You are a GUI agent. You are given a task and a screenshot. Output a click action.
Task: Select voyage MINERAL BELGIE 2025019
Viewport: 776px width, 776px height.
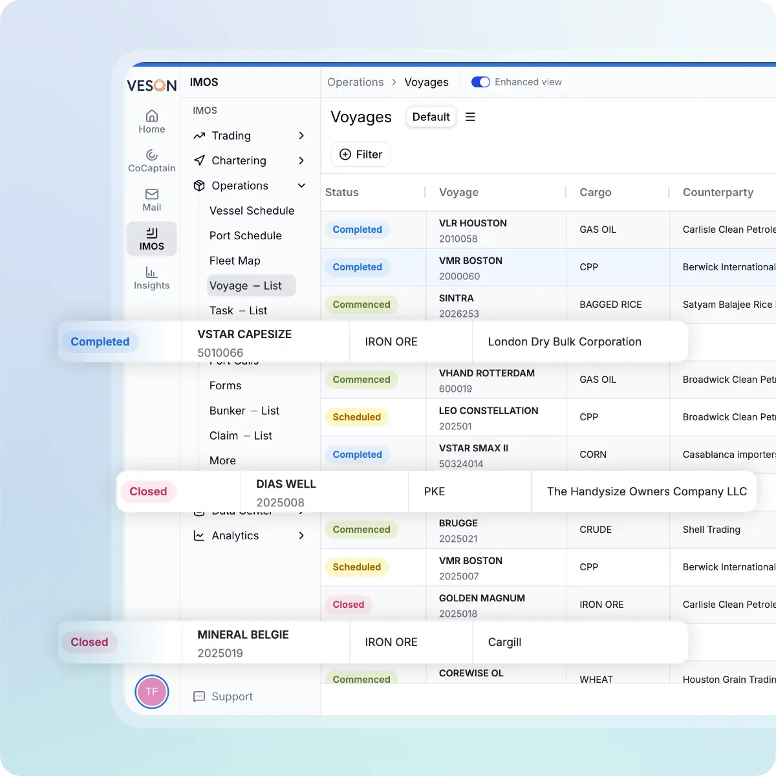click(242, 643)
